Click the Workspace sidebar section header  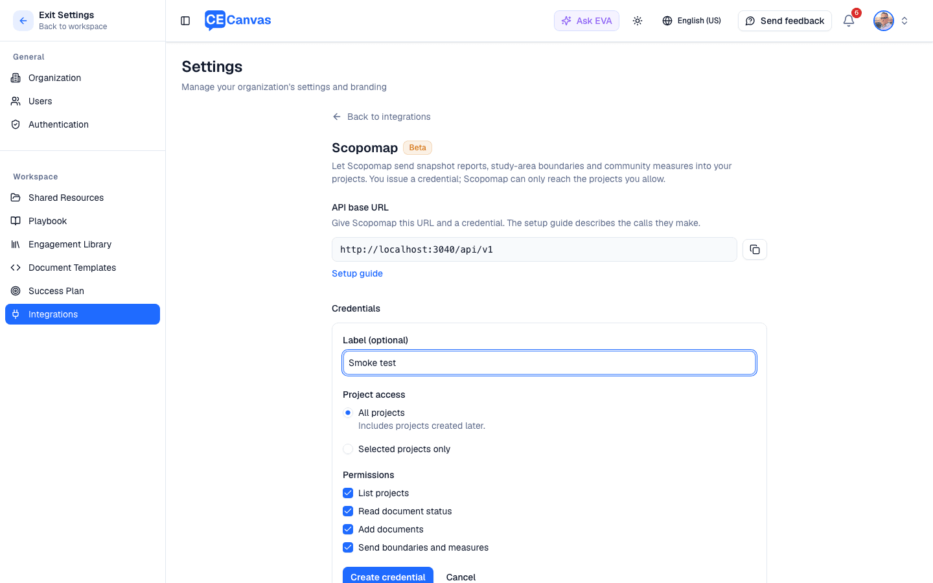[x=36, y=177]
